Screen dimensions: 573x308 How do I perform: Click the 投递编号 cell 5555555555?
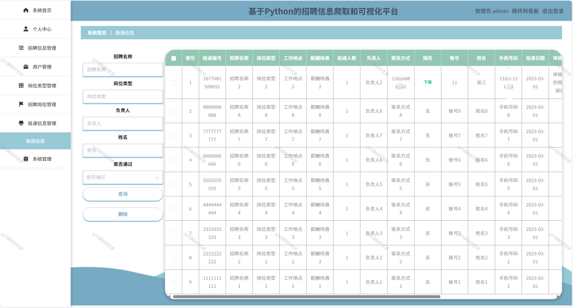(x=212, y=184)
